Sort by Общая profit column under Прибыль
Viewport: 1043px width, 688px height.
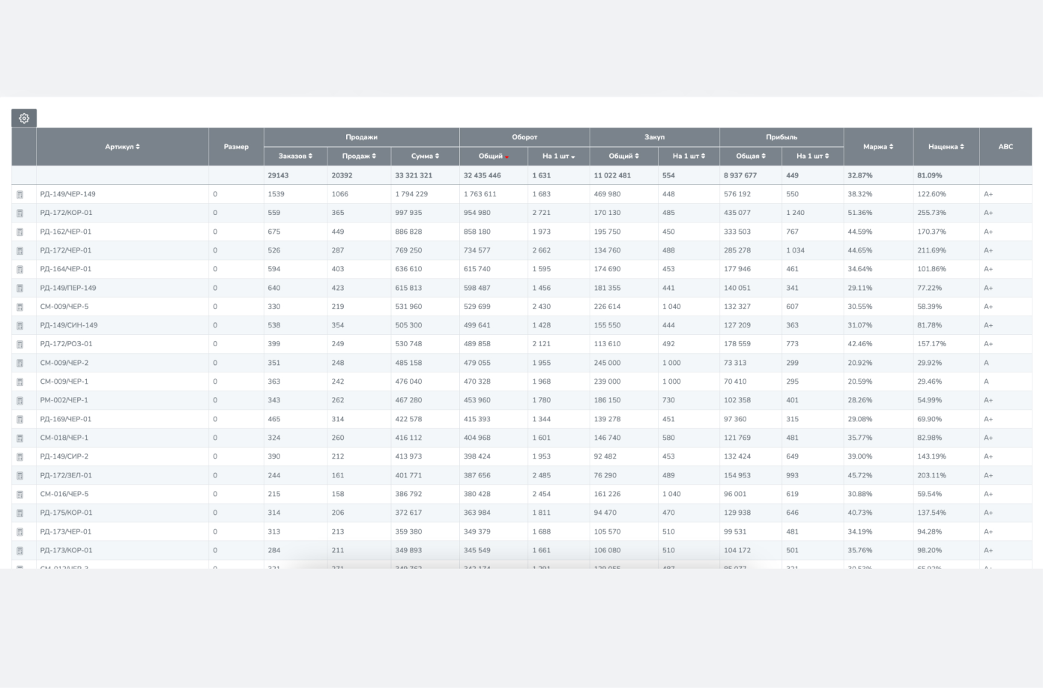tap(750, 157)
